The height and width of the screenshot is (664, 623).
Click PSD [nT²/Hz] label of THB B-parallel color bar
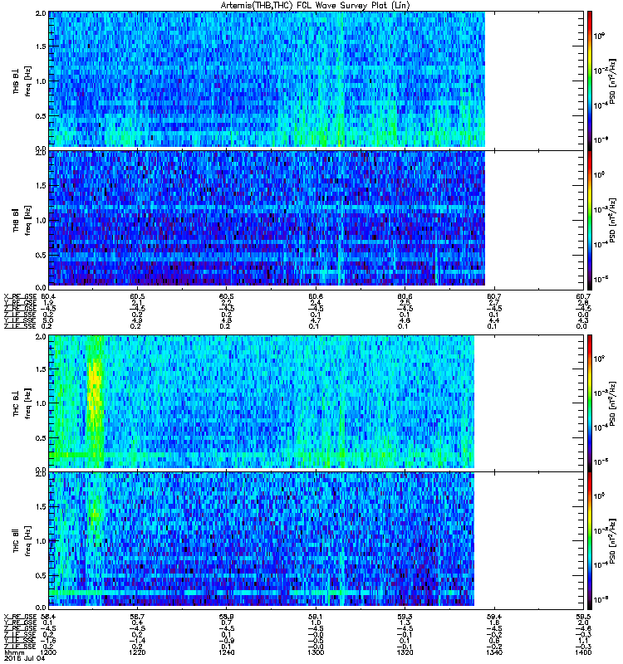pyautogui.click(x=612, y=220)
